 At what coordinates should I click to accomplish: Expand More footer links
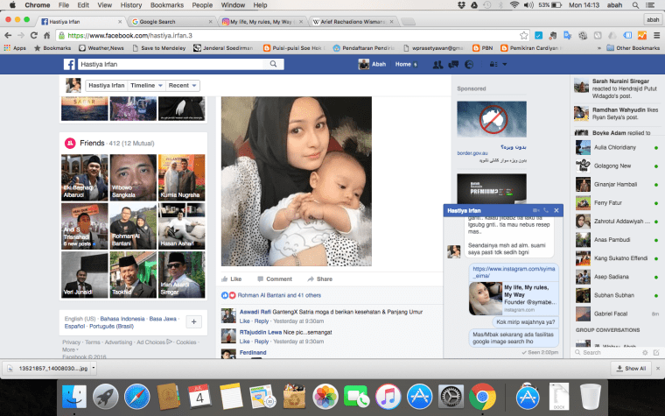click(x=70, y=349)
